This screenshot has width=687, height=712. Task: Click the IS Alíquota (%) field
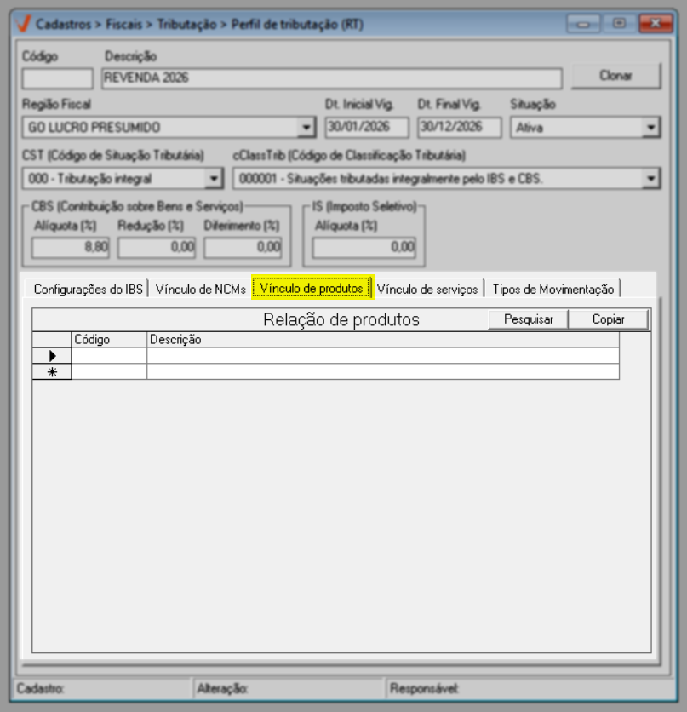tap(364, 248)
